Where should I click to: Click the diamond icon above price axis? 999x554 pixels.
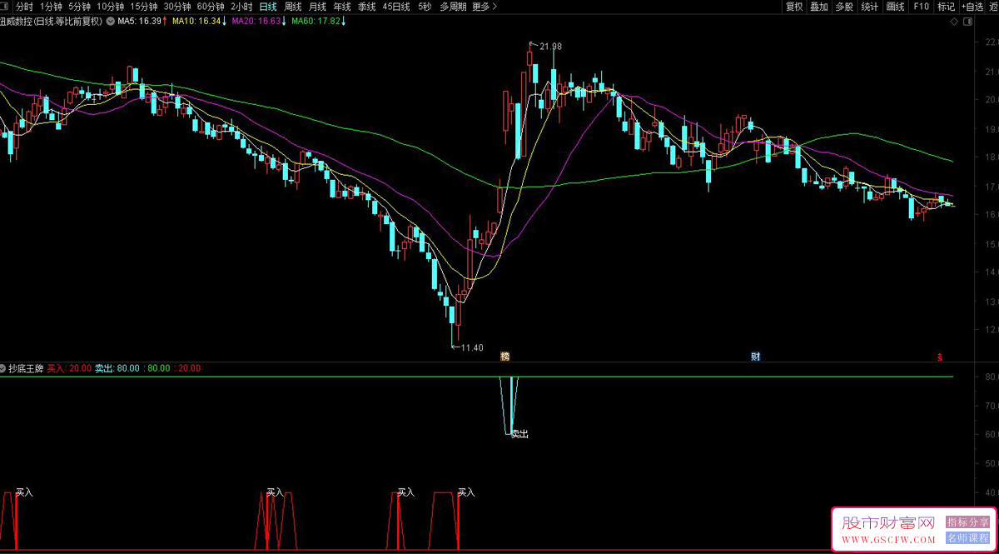tap(954, 21)
